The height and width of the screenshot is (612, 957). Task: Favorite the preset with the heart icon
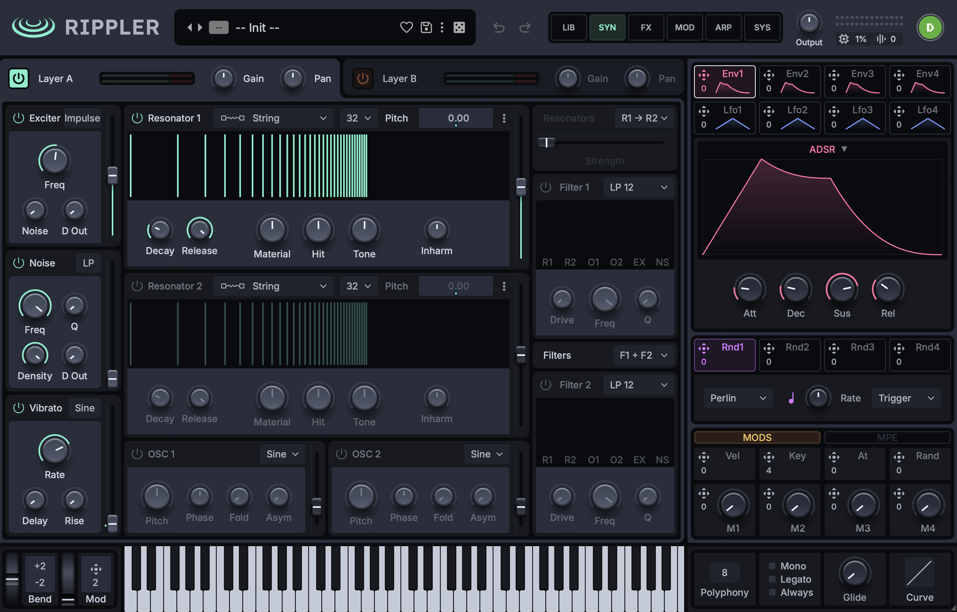click(x=406, y=28)
